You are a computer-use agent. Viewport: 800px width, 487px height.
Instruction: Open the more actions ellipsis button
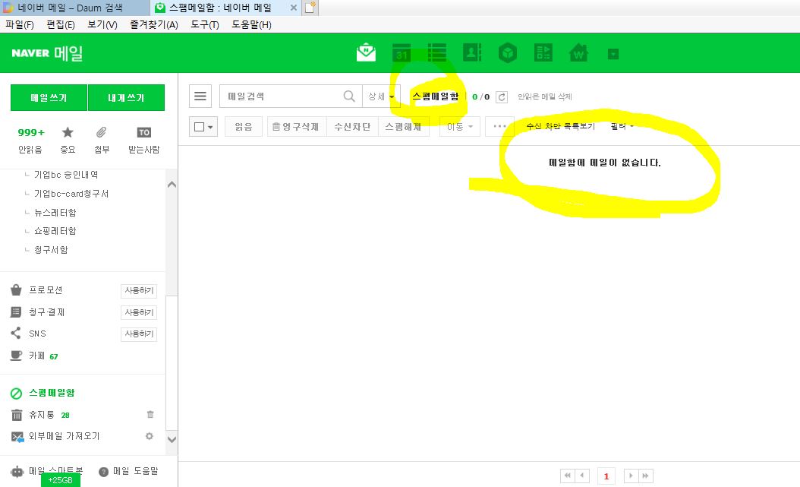(499, 127)
